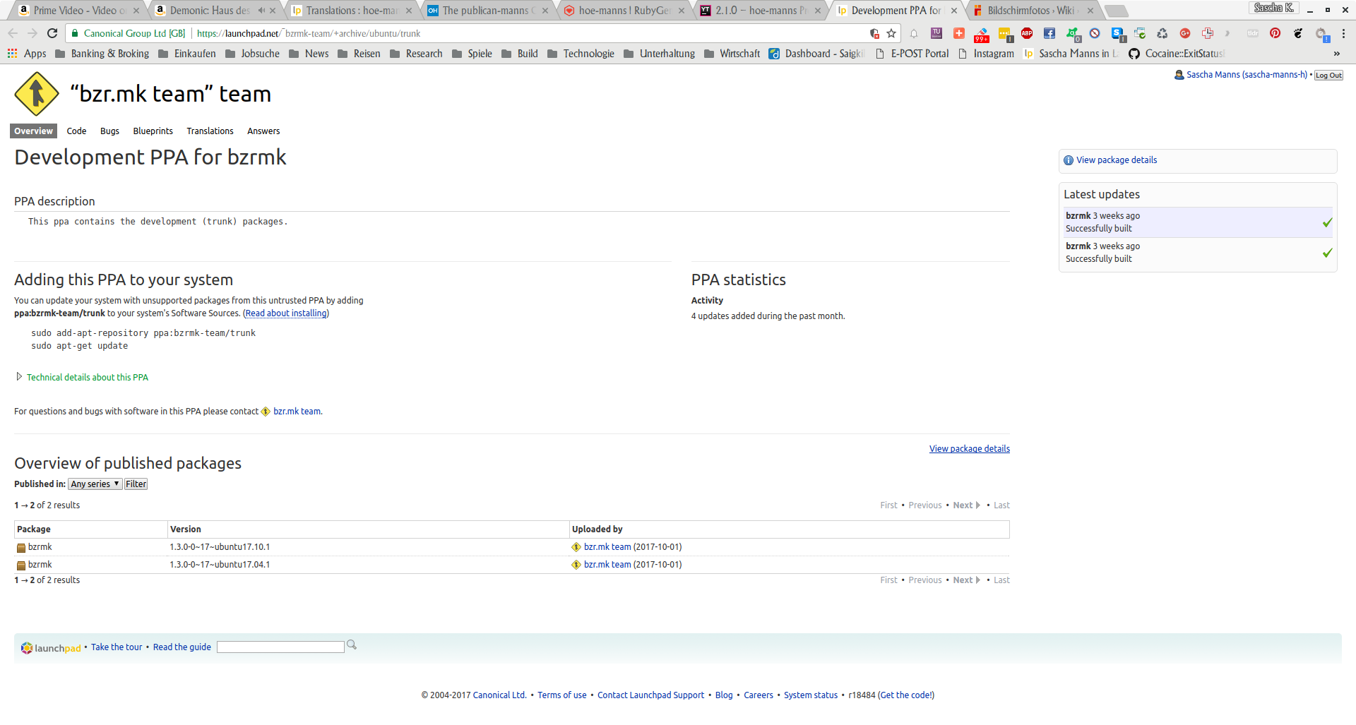Click the Read the guide link
Image resolution: width=1356 pixels, height=725 pixels.
[x=182, y=647]
